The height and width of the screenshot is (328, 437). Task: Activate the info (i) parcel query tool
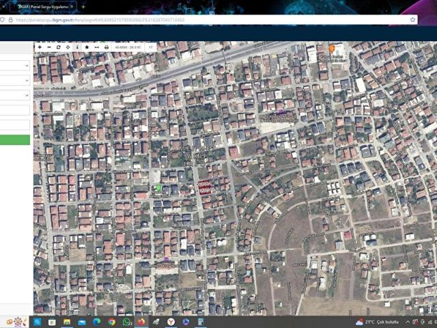pyautogui.click(x=77, y=47)
